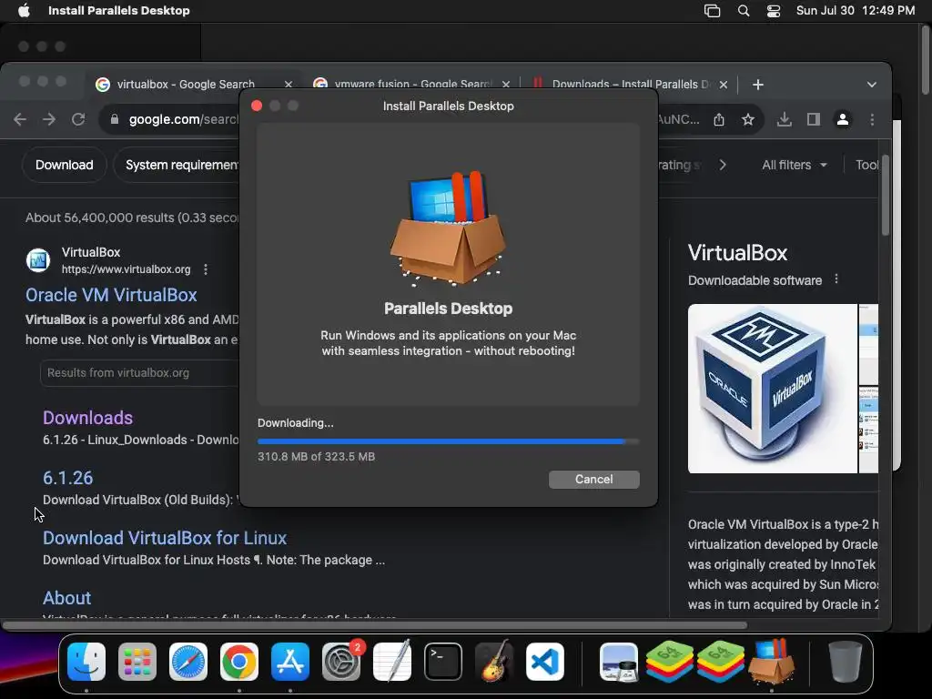Open the Downloads sitelink
The width and height of the screenshot is (932, 699).
[x=88, y=418]
